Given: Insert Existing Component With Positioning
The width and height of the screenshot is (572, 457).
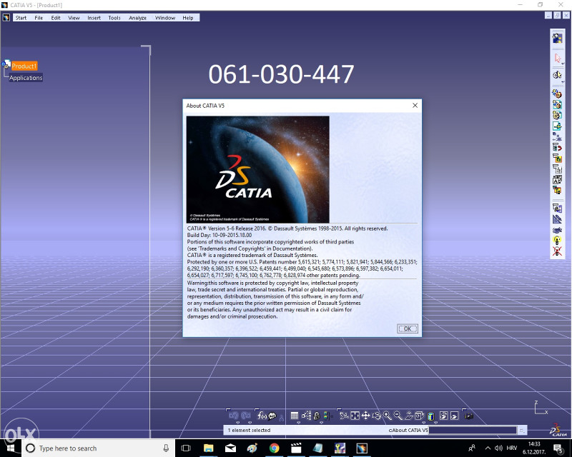Looking at the screenshot, I should click(557, 136).
